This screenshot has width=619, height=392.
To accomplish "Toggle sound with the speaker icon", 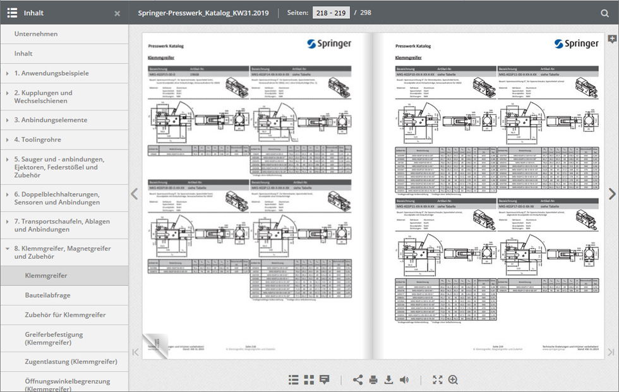I will (404, 380).
